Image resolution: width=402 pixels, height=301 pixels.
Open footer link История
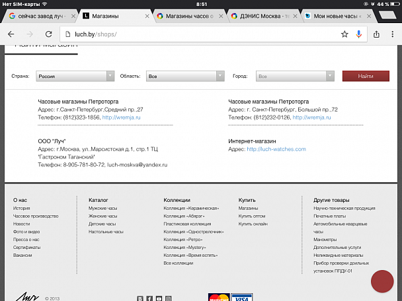point(22,208)
